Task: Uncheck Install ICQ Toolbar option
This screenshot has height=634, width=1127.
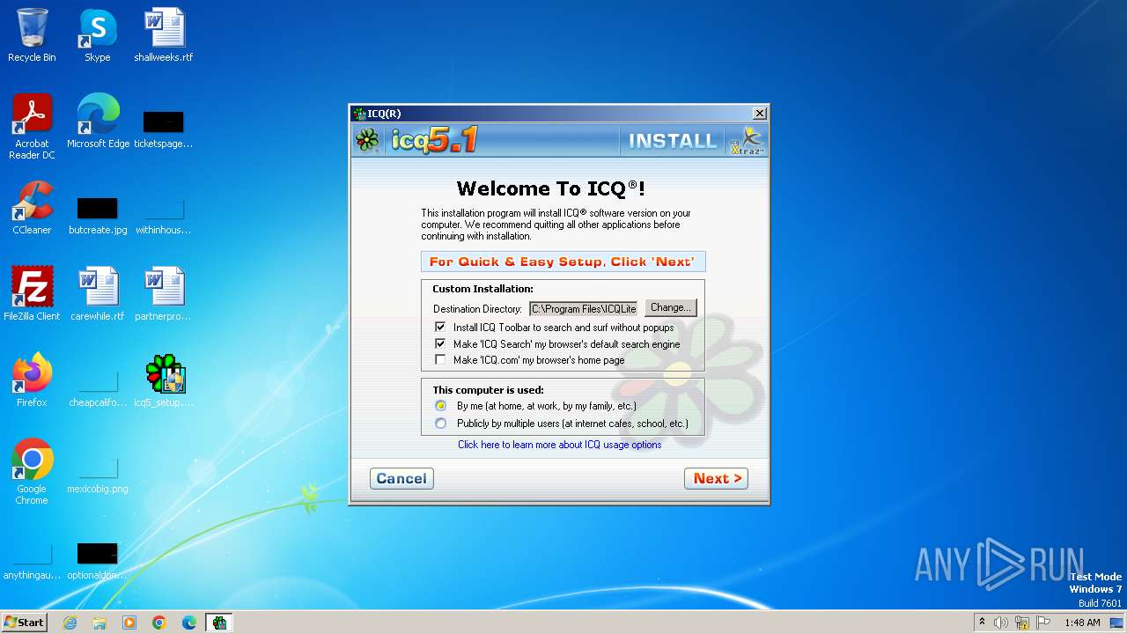Action: pyautogui.click(x=440, y=328)
